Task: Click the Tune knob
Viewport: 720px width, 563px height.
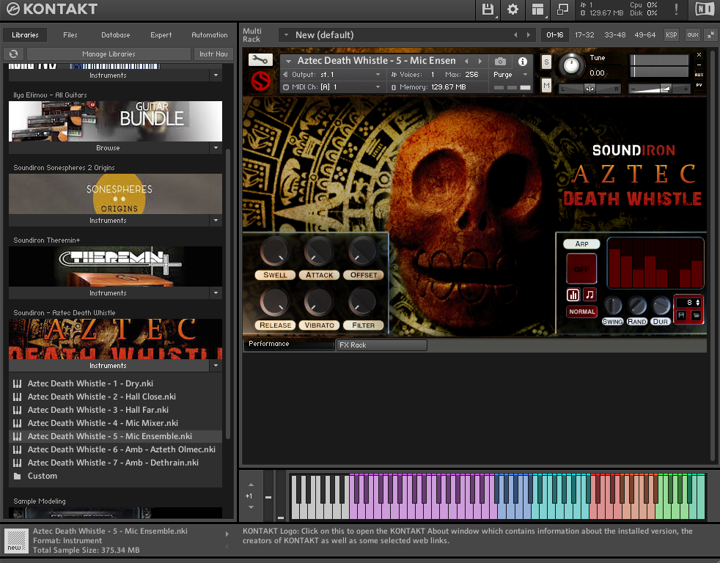Action: point(571,65)
